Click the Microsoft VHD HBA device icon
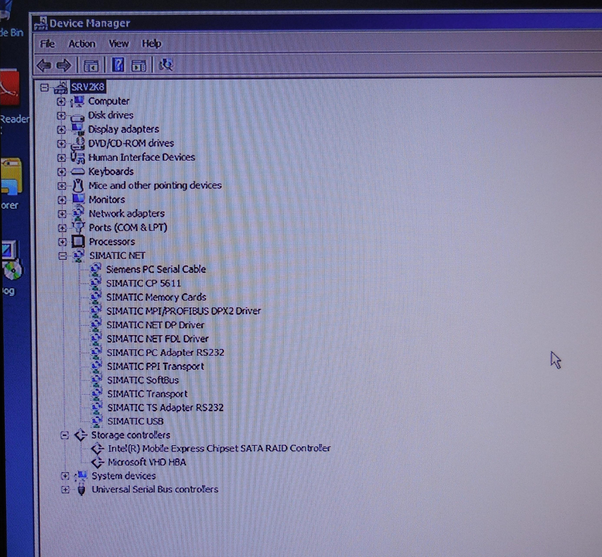 [x=98, y=462]
